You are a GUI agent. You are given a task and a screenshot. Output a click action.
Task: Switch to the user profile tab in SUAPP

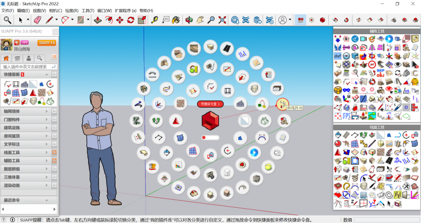(x=28, y=58)
